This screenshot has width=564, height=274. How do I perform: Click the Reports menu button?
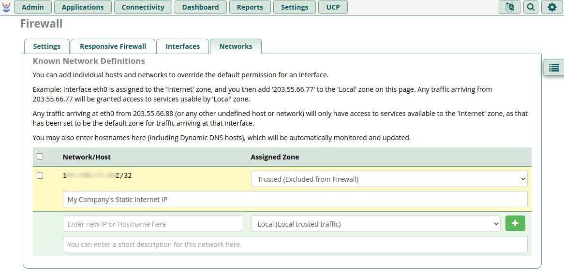pos(250,7)
